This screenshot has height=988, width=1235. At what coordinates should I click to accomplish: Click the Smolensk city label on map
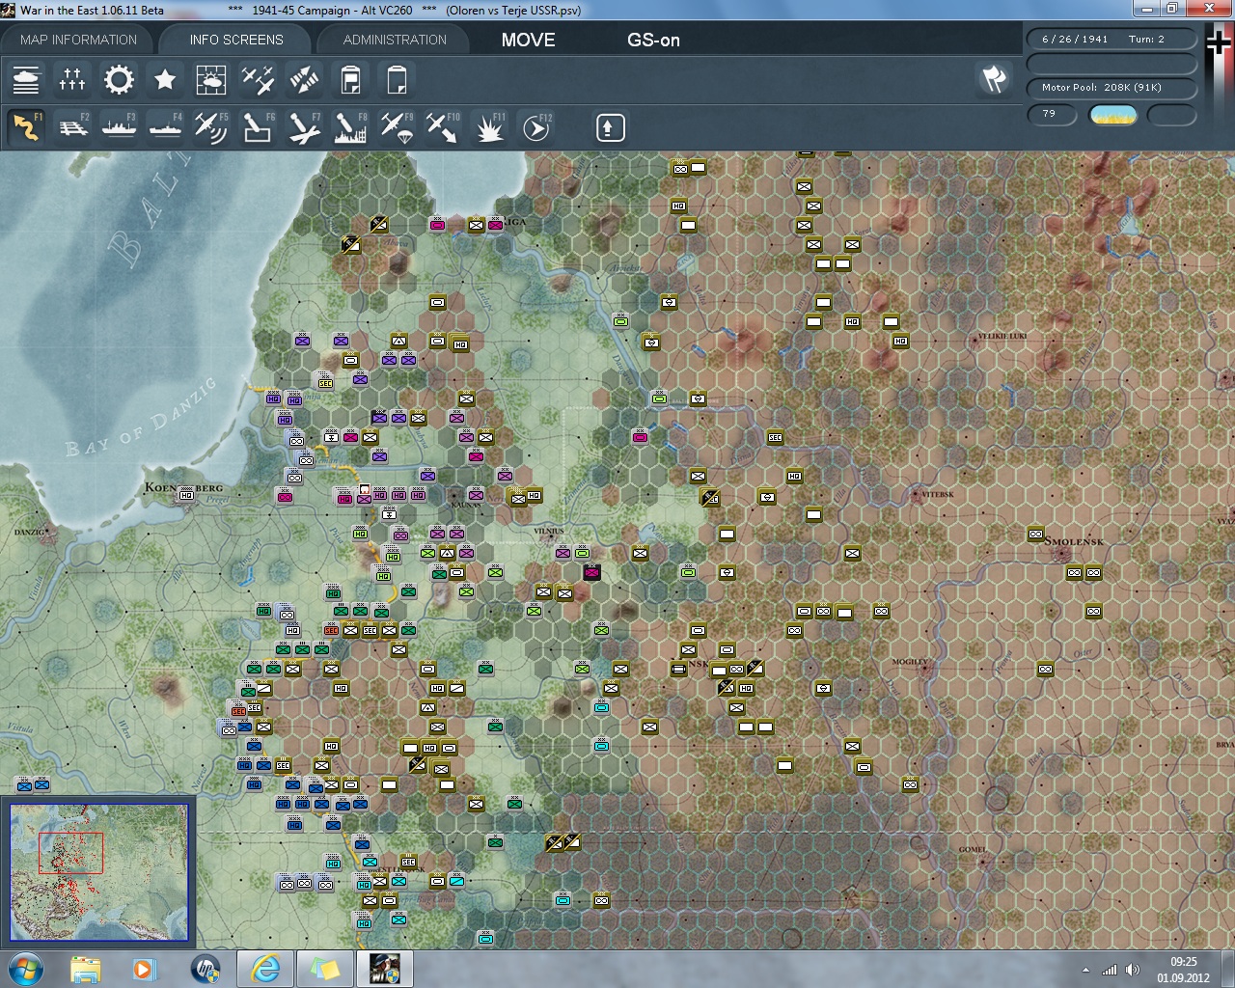click(x=1074, y=541)
